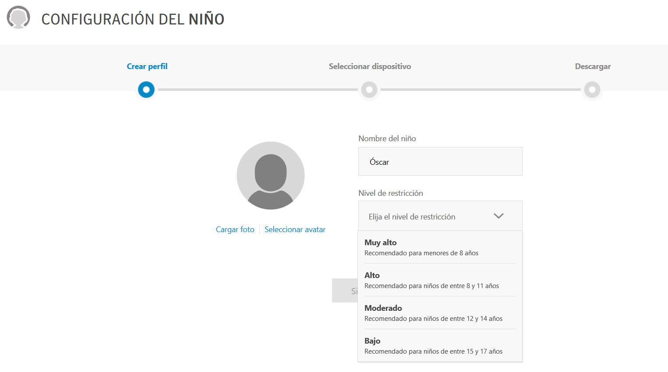Select the Crear perfil step

pyautogui.click(x=147, y=66)
